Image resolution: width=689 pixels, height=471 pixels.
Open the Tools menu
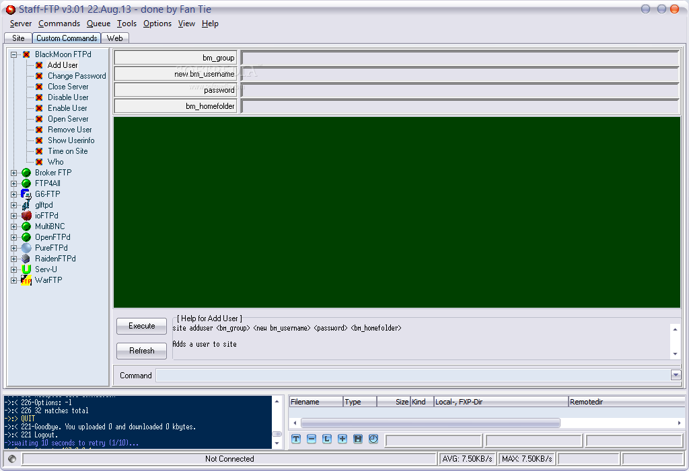(126, 24)
